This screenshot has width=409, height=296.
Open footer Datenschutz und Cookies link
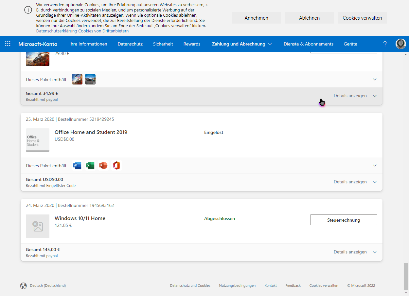(190, 286)
